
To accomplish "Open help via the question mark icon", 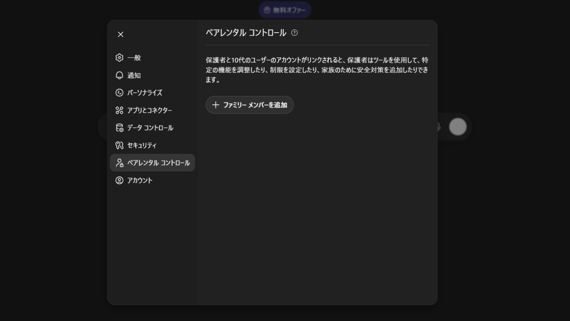I will point(295,33).
